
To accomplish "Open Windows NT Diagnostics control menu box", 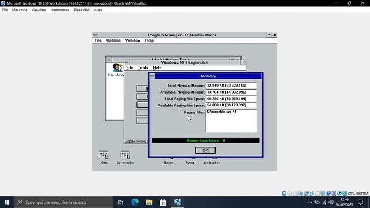I will [x=127, y=62].
